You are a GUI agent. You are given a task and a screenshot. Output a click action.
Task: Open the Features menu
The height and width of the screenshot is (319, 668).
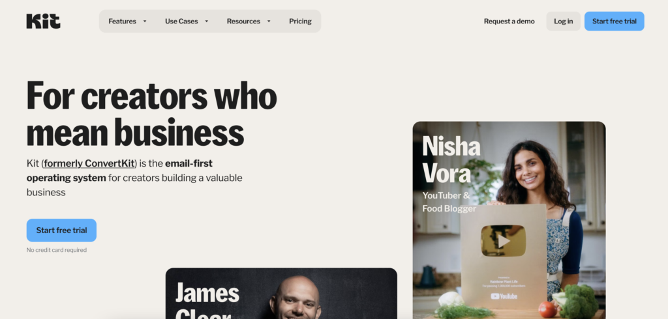(122, 21)
